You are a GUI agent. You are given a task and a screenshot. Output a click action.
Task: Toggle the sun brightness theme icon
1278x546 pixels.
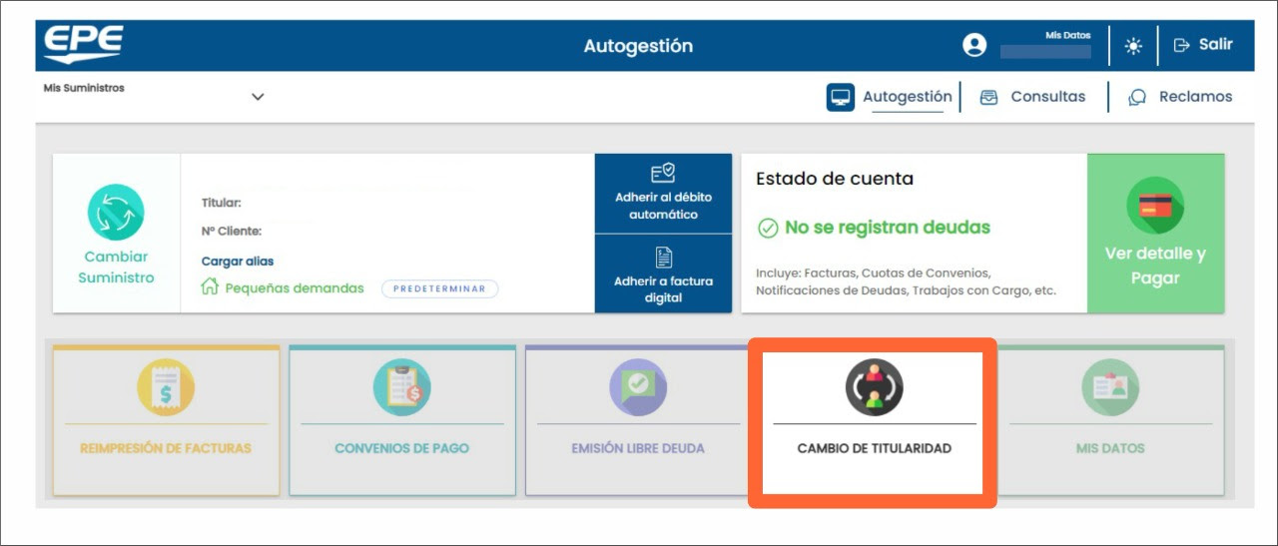(1133, 45)
